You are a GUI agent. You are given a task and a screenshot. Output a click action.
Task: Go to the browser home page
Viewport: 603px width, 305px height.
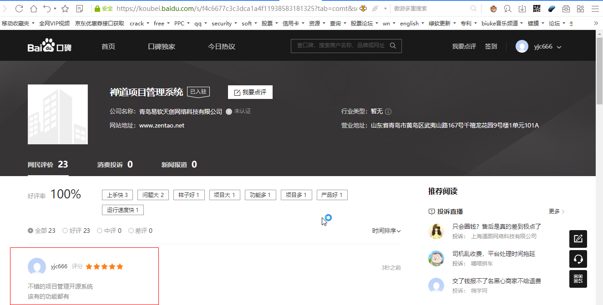click(x=34, y=9)
